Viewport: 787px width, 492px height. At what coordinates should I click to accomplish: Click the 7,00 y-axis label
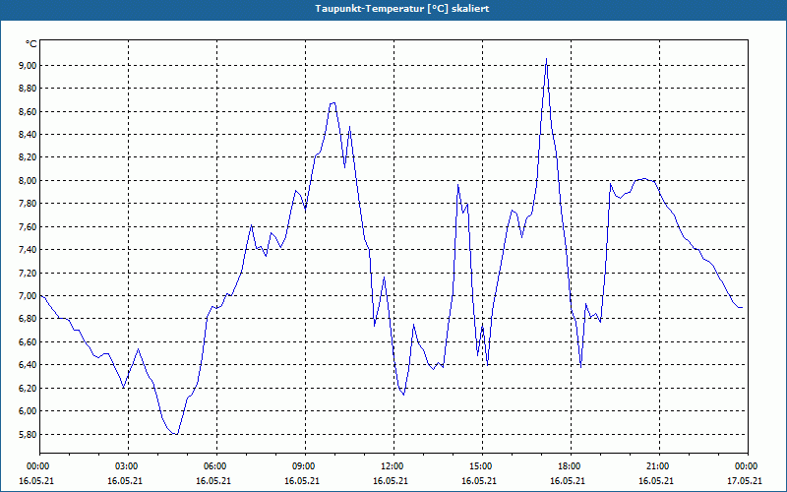click(28, 296)
